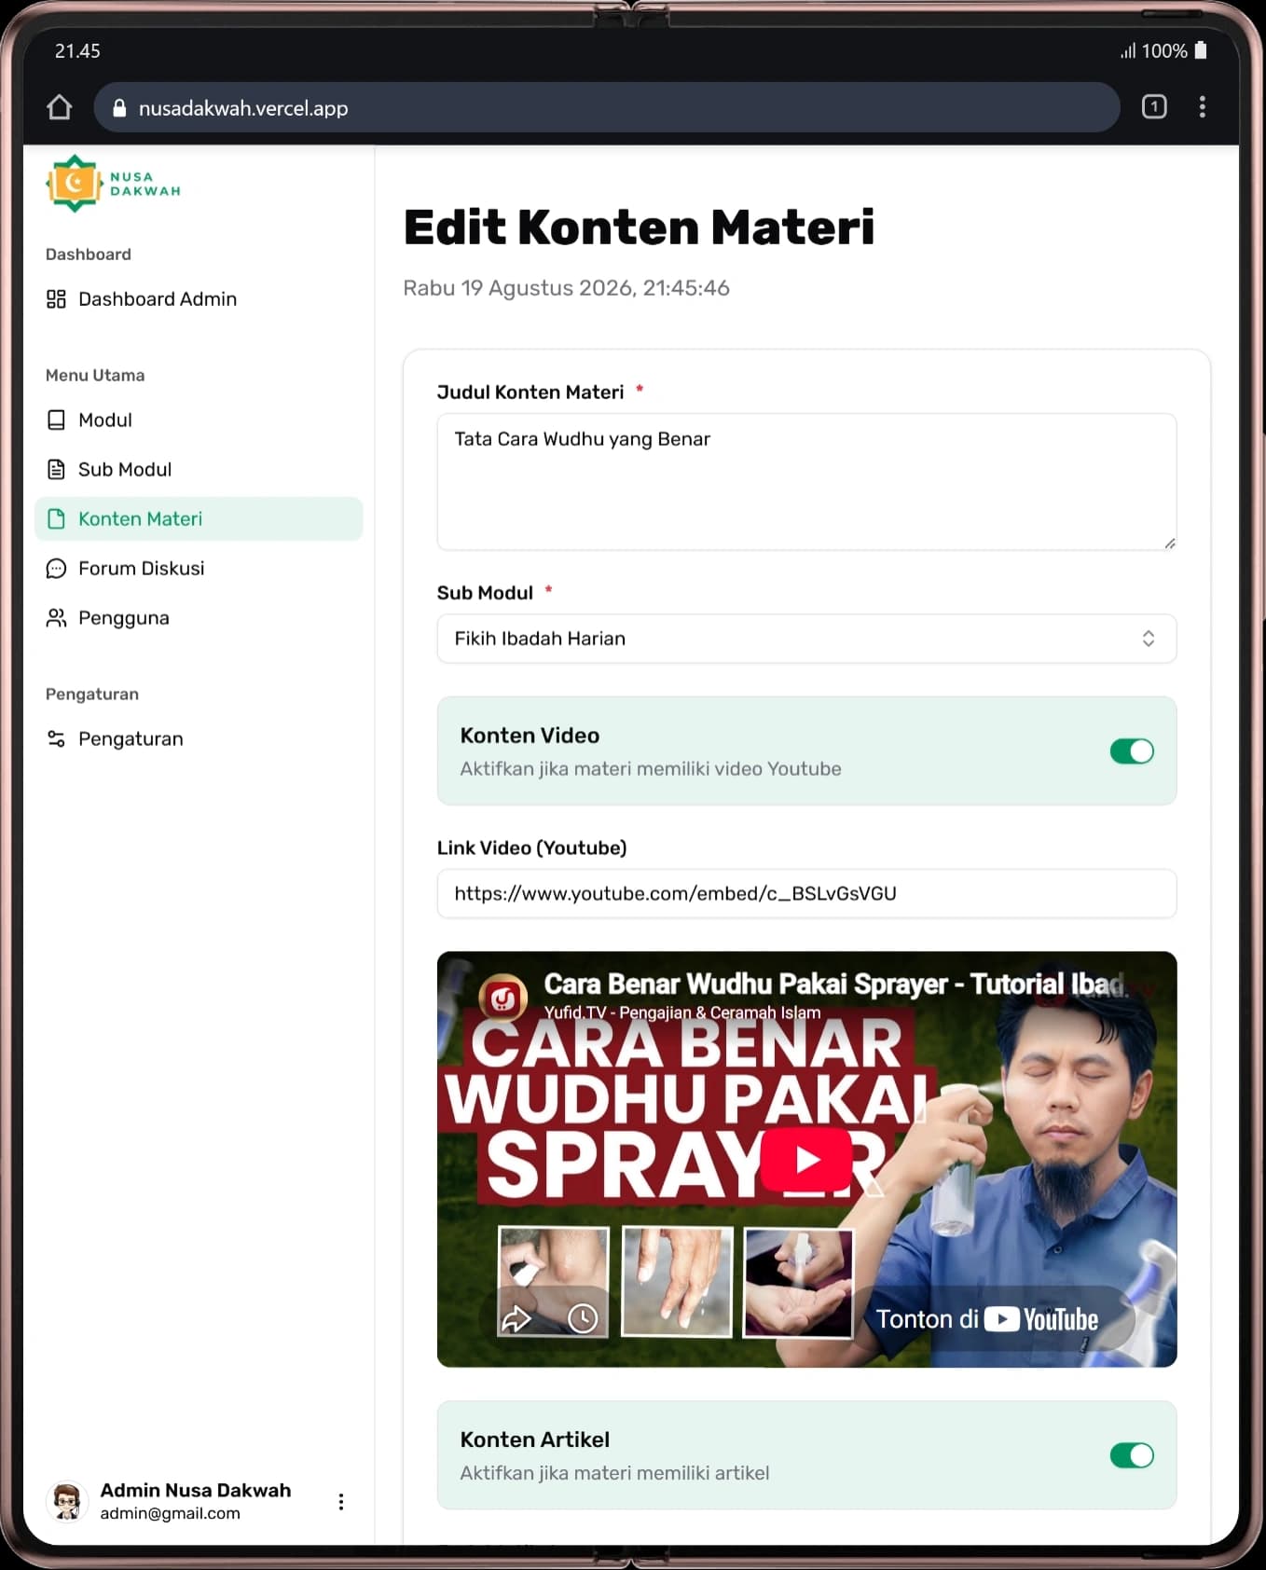Click the Pengguna users icon
The image size is (1266, 1570).
coord(56,618)
